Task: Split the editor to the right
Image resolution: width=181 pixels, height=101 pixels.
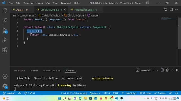Action: click(x=171, y=10)
